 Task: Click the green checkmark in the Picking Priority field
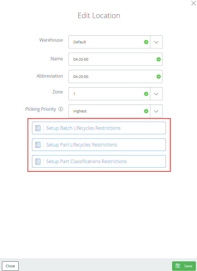[x=146, y=111]
